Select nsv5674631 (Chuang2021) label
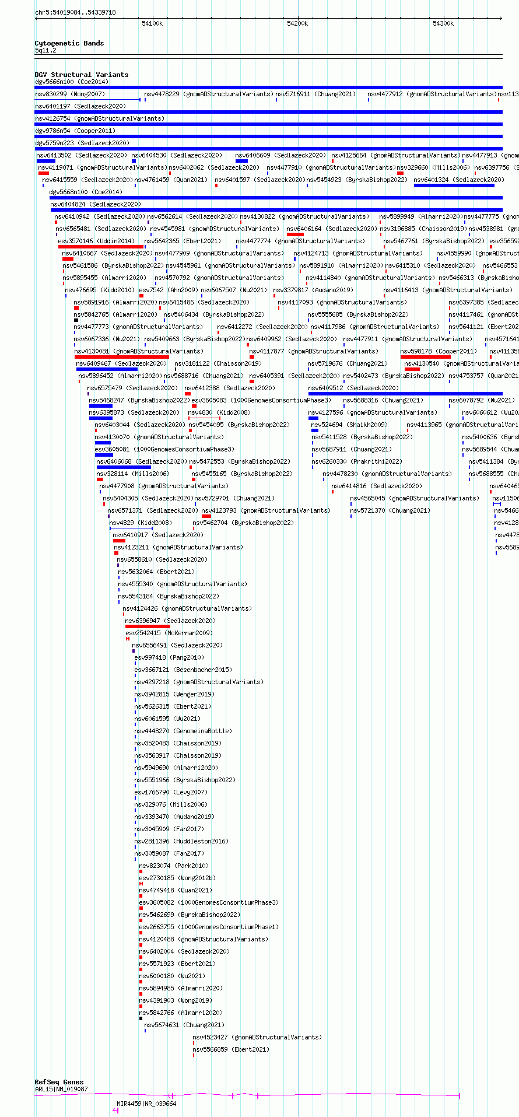The height and width of the screenshot is (1117, 519). coord(184,1025)
